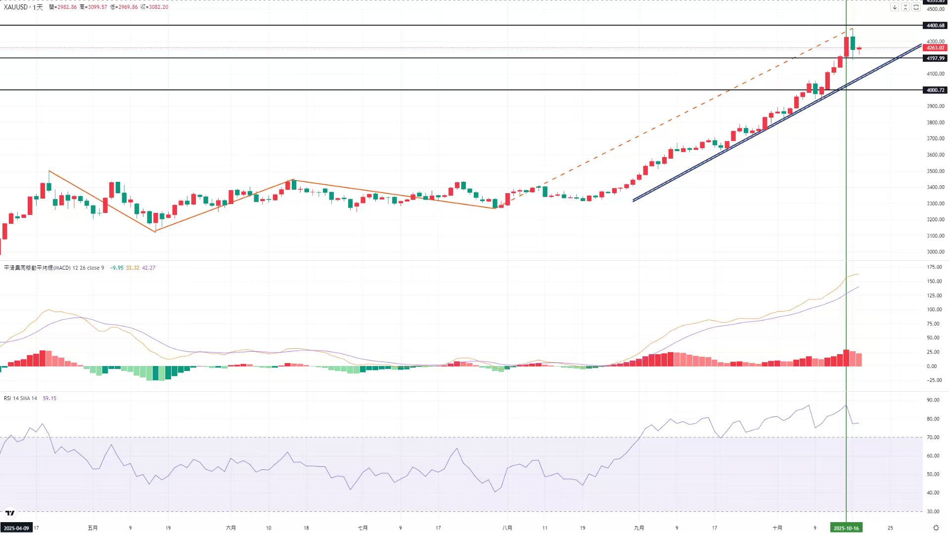Maximize the main chart pane
This screenshot has width=949, height=533.
pos(916,7)
